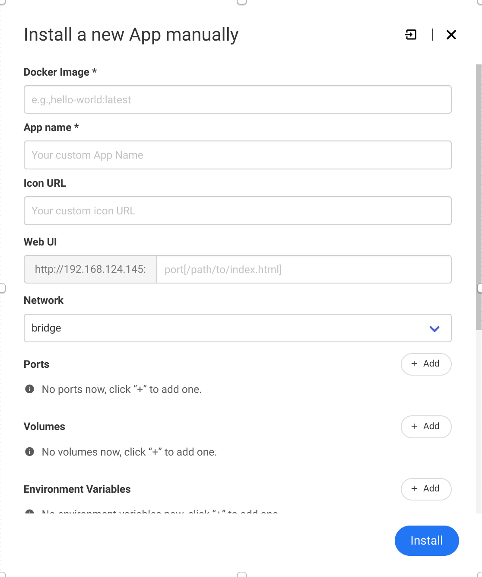
Task: Click the plus icon in Ports Add button
Action: click(414, 363)
